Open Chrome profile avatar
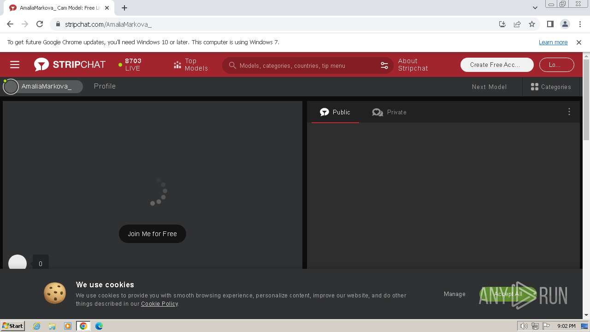This screenshot has width=590, height=332. tap(565, 24)
